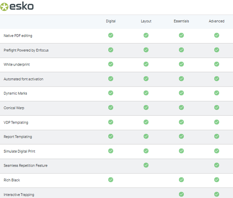
Task: Select the Essentials column header
Action: (x=181, y=21)
